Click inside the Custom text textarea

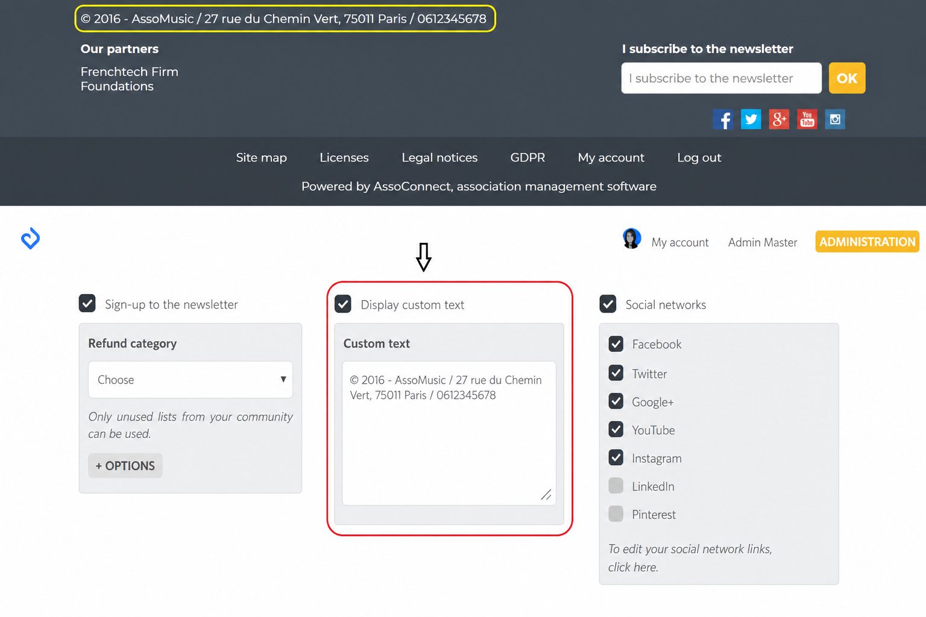pos(449,433)
